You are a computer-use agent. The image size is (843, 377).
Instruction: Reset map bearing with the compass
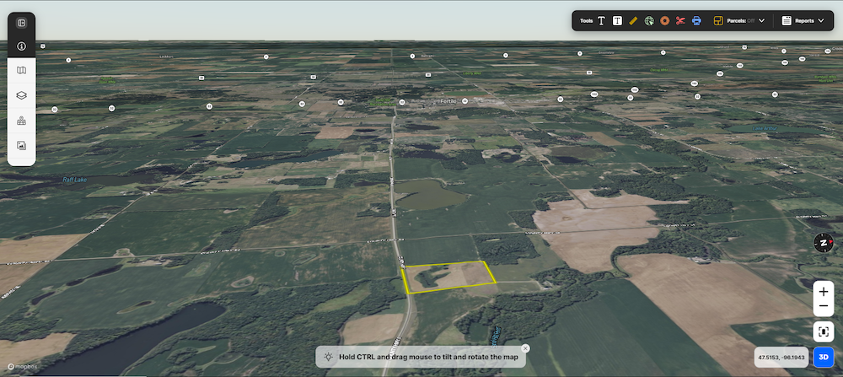823,243
